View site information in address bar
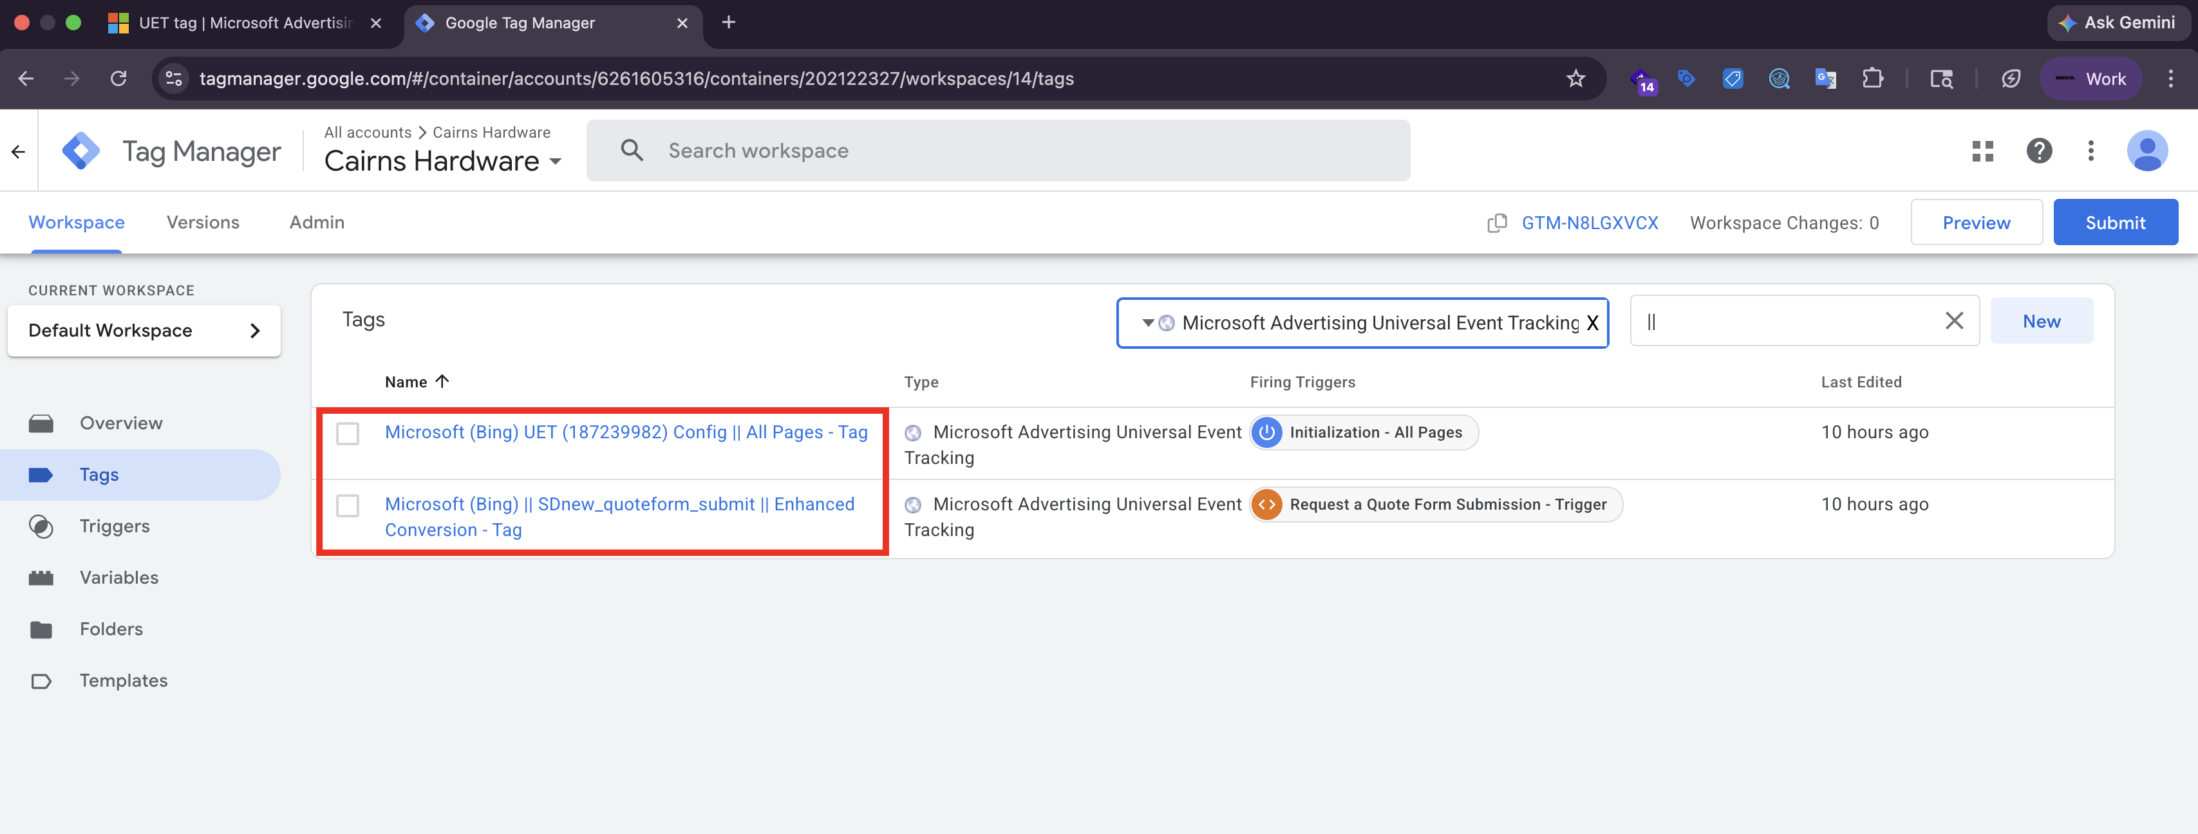The image size is (2198, 834). pos(174,79)
